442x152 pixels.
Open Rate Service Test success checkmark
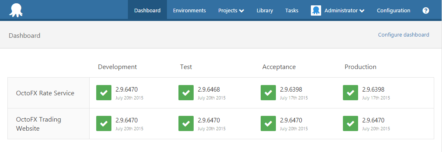186,92
